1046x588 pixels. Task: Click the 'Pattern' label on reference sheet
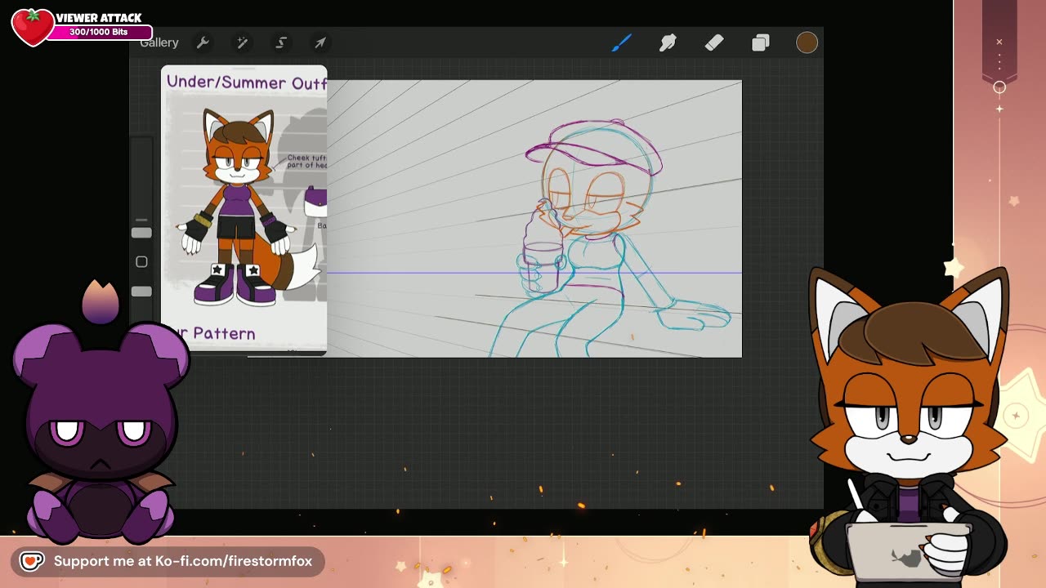pyautogui.click(x=224, y=333)
